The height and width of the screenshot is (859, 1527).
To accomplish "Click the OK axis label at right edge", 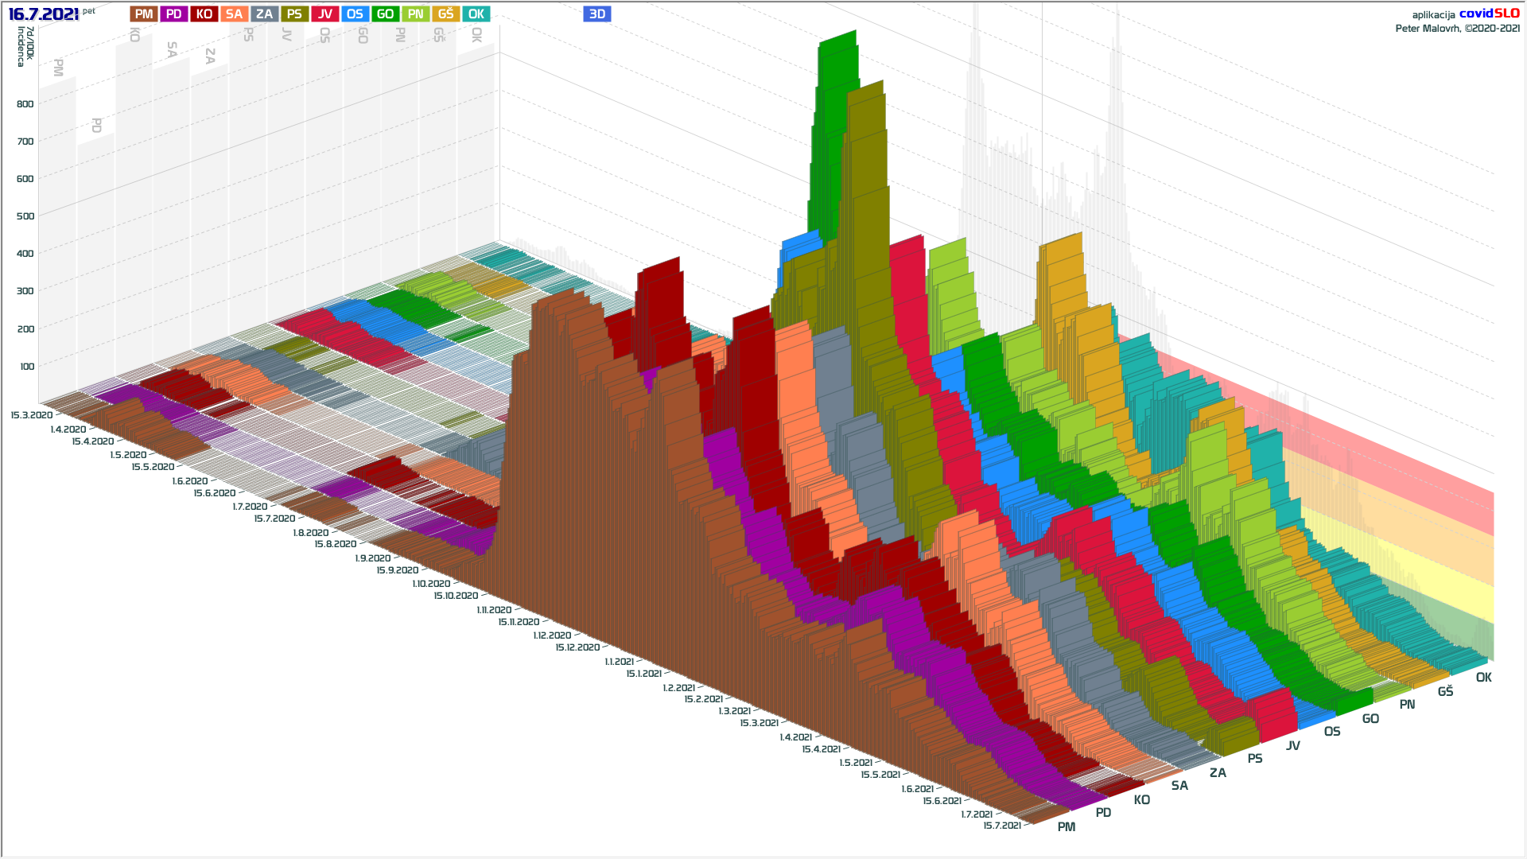I will click(x=1483, y=678).
